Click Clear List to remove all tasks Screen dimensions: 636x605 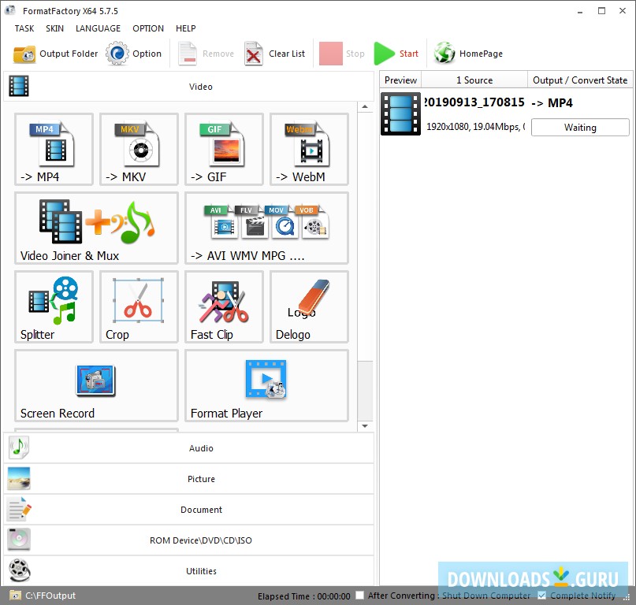click(275, 53)
